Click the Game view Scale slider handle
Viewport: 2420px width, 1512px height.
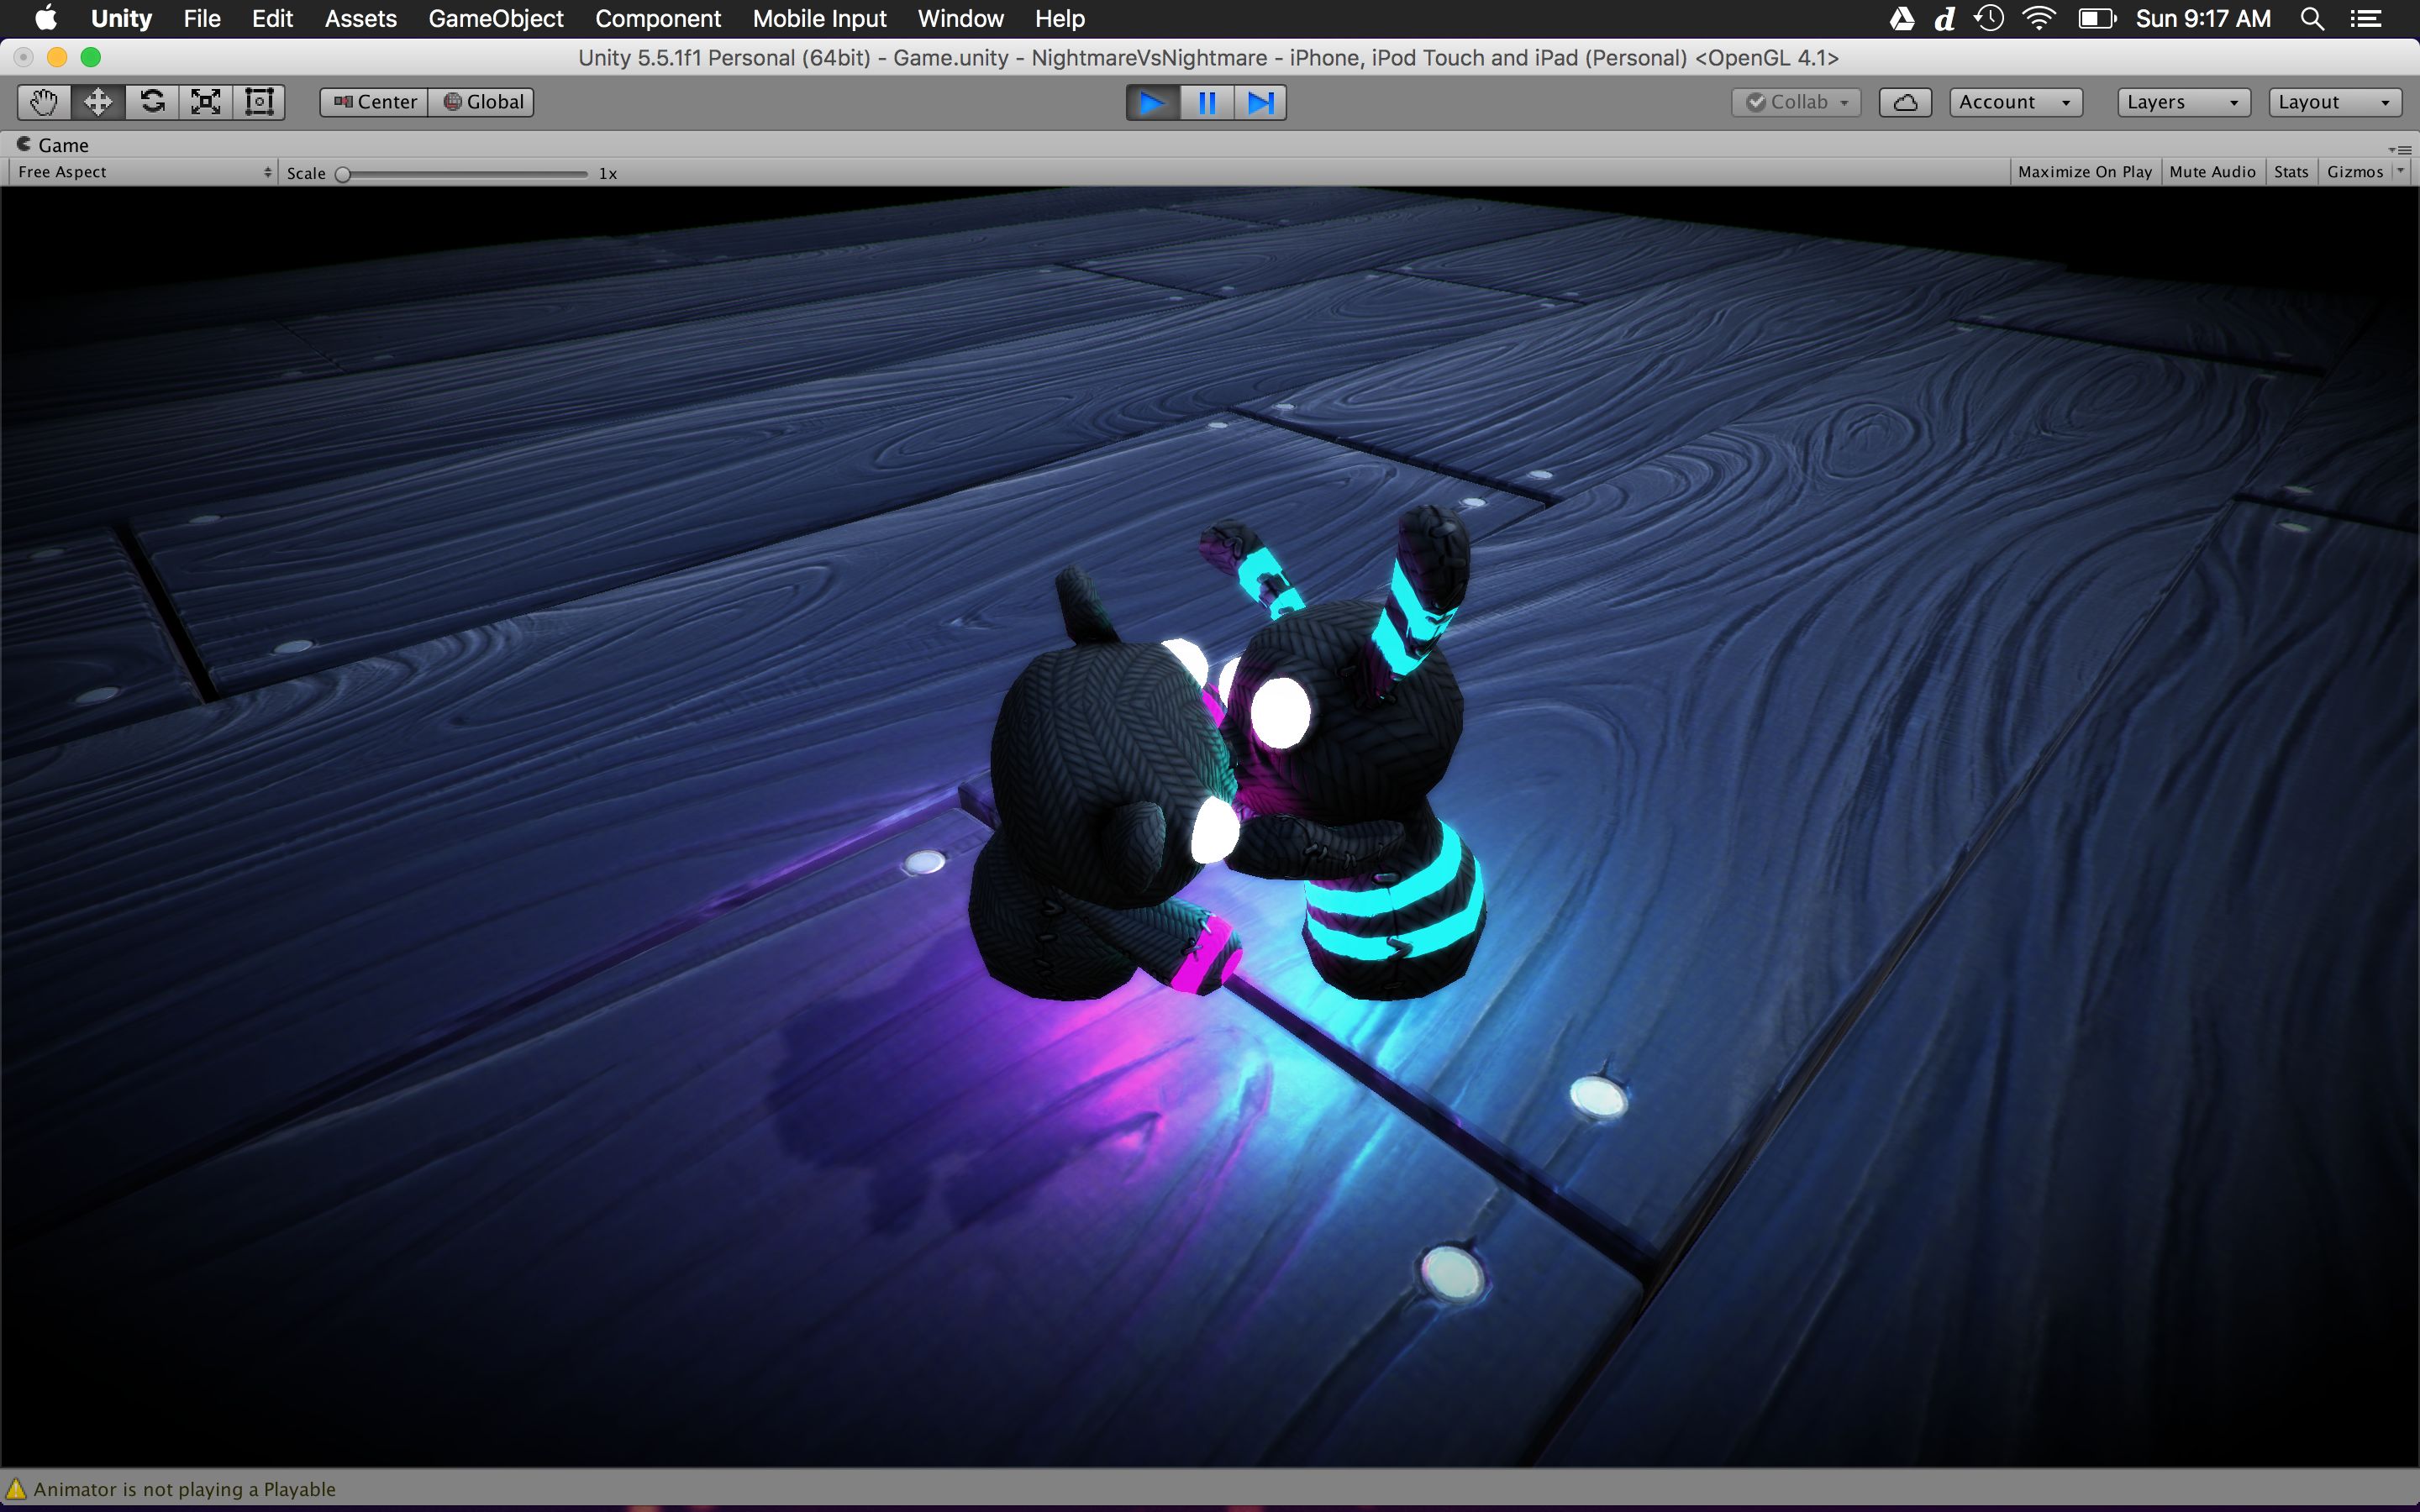(343, 174)
